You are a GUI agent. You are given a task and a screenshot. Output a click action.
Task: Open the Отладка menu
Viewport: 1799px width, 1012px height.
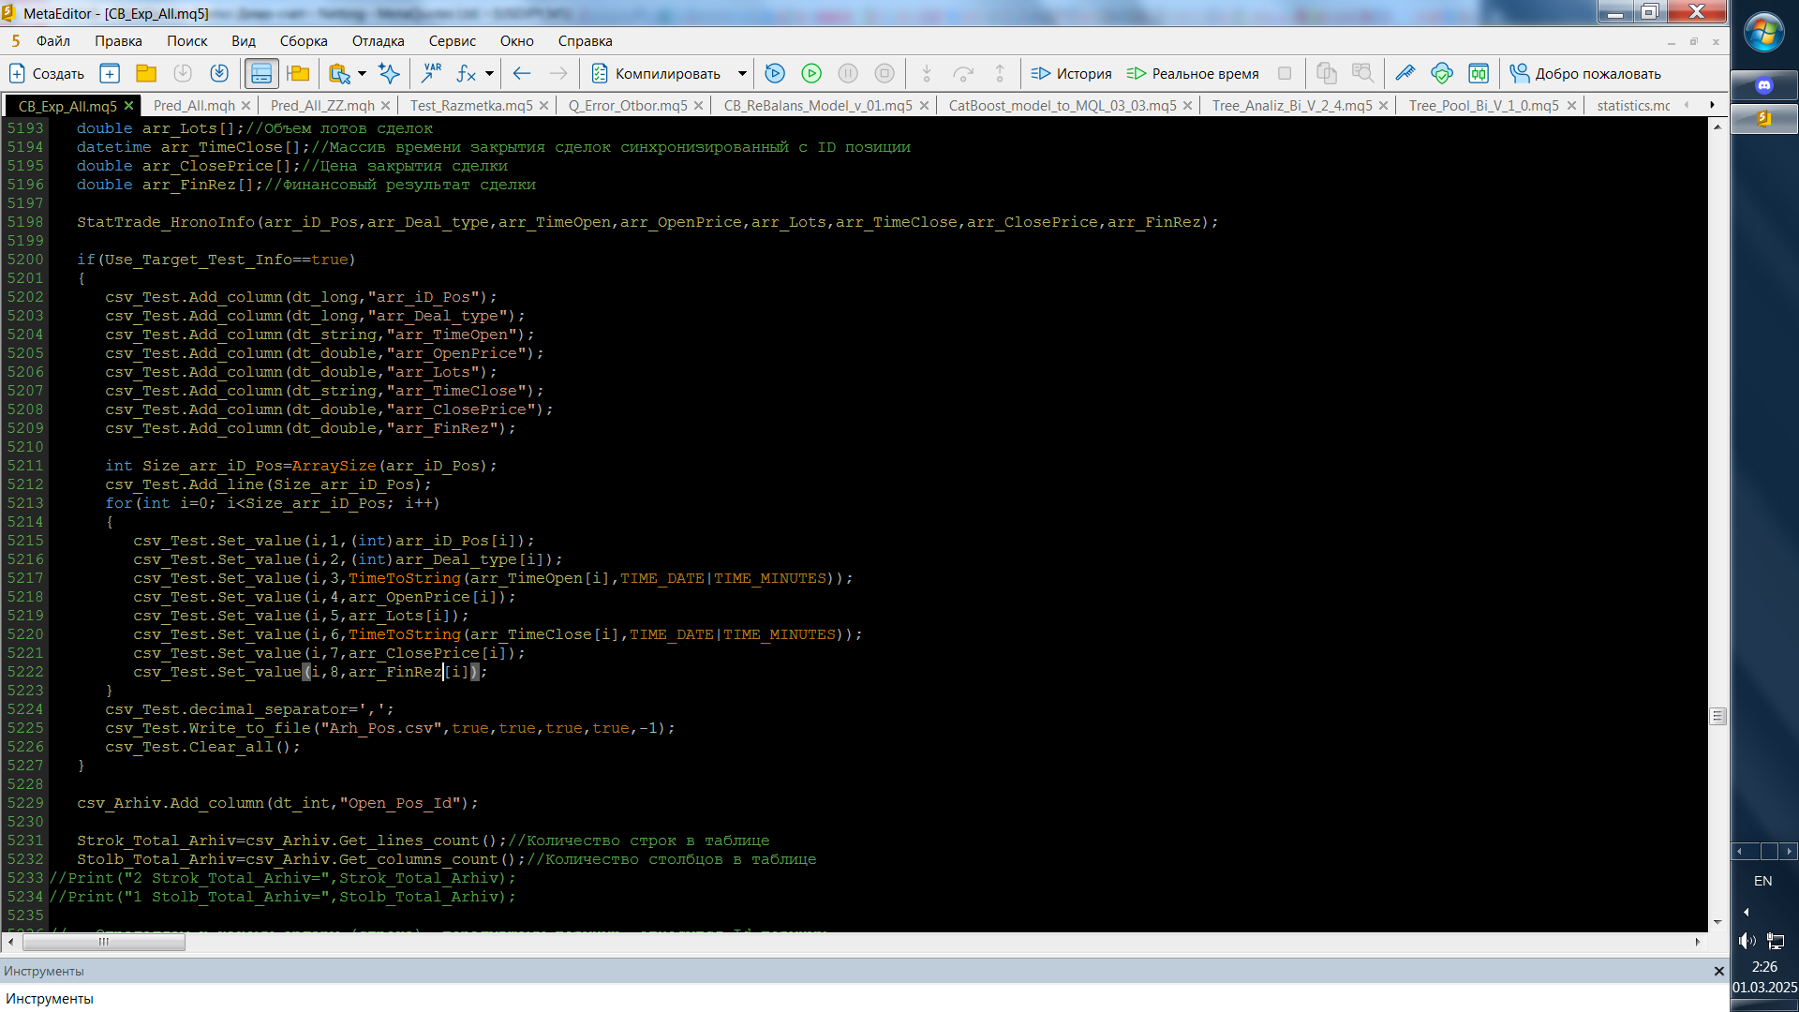click(x=378, y=41)
